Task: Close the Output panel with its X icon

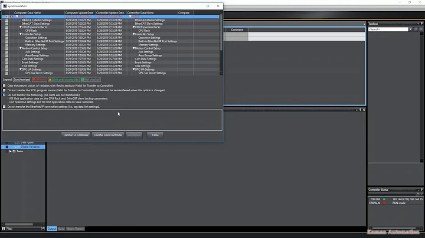Action: coord(364,110)
